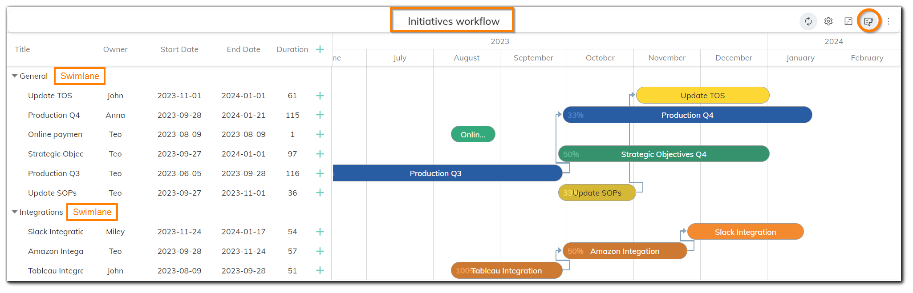913x293 pixels.
Task: Click the highlighted swimlane configuration icon
Action: point(868,21)
